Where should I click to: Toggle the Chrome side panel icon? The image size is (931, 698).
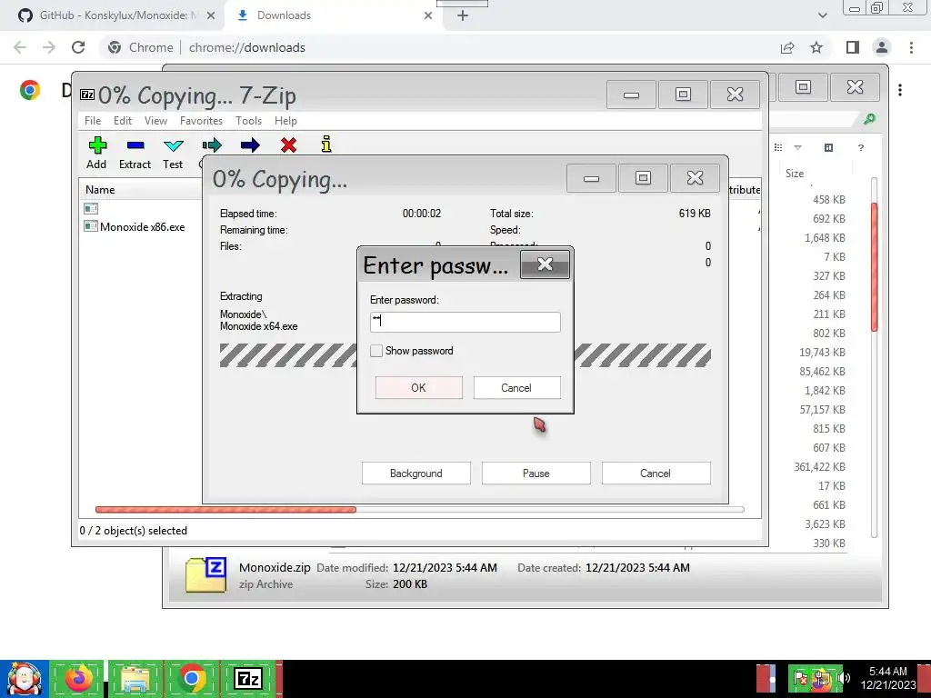[x=852, y=47]
